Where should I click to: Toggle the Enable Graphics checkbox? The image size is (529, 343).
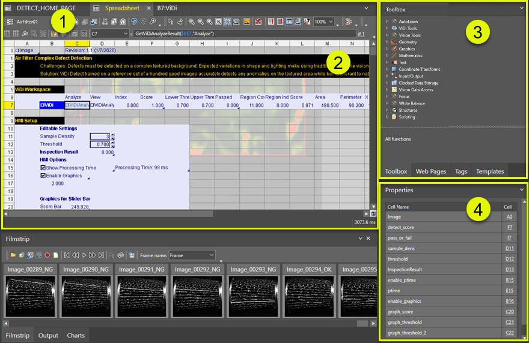tap(43, 175)
